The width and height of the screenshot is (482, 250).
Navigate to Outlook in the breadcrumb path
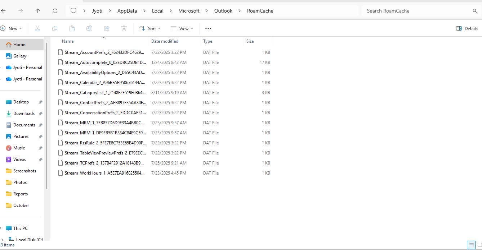click(x=223, y=11)
